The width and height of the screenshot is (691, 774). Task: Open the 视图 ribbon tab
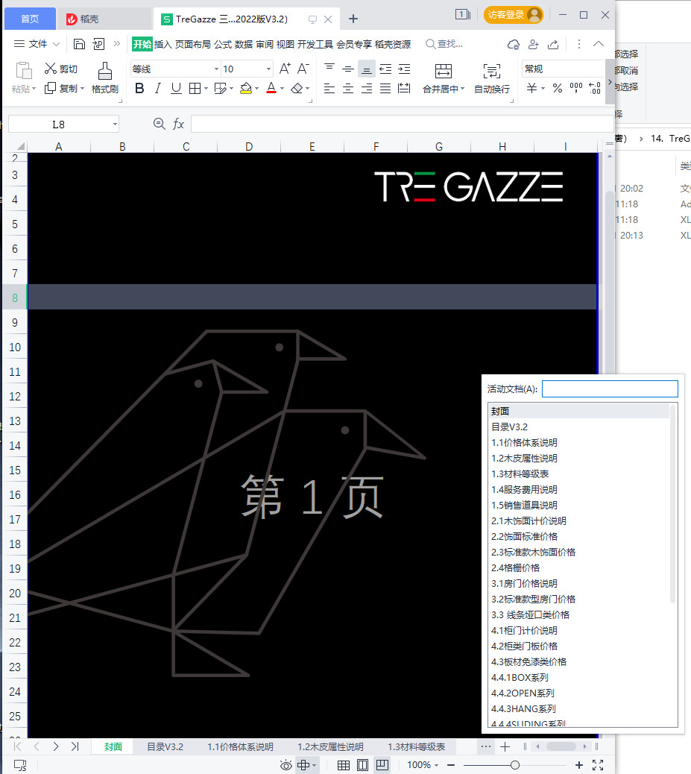(x=285, y=45)
